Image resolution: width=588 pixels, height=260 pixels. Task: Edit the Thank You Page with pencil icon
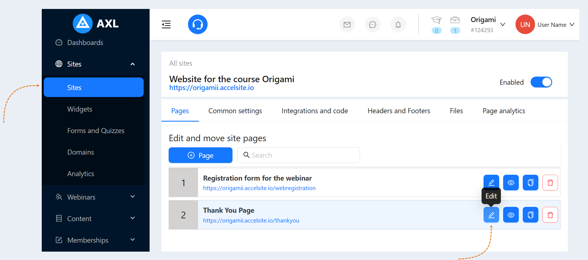click(491, 215)
